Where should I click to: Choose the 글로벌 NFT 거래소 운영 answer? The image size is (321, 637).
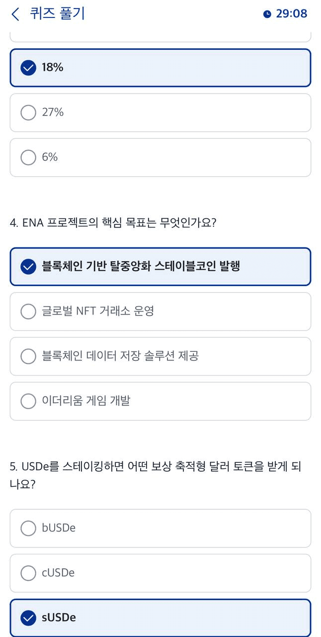pyautogui.click(x=160, y=312)
